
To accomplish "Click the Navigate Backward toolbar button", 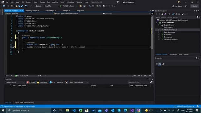I will click(4, 6).
